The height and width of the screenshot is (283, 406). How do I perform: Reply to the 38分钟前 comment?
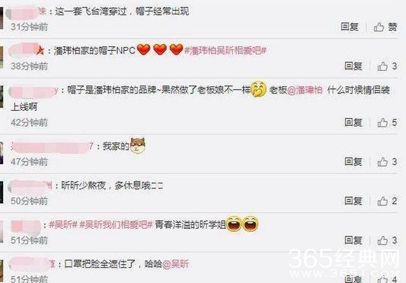[353, 66]
